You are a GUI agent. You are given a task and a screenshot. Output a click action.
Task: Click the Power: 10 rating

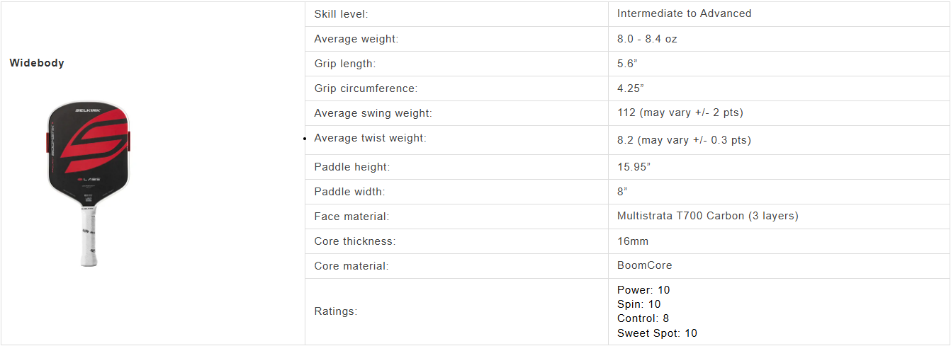(x=643, y=290)
